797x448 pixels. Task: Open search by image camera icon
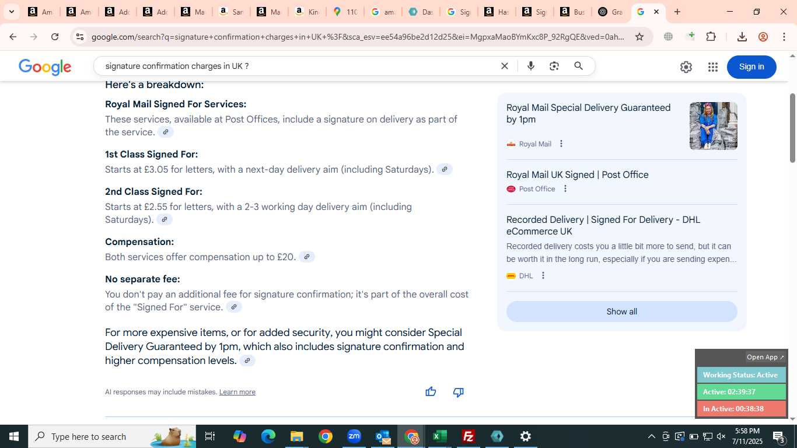click(x=554, y=66)
